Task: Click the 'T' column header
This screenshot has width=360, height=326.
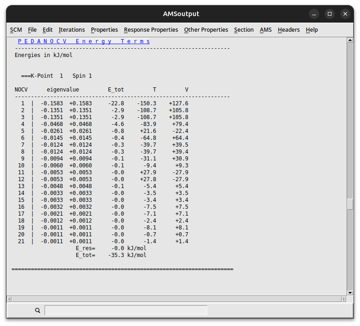Action: click(x=154, y=90)
